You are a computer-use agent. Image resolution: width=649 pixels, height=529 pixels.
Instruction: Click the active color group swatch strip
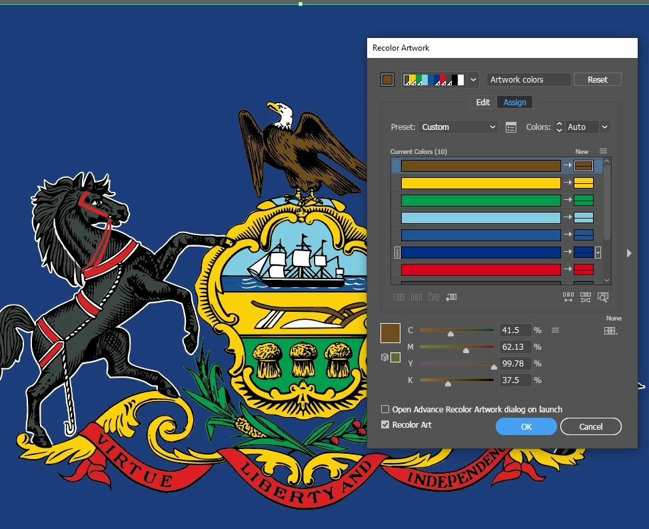tap(434, 80)
